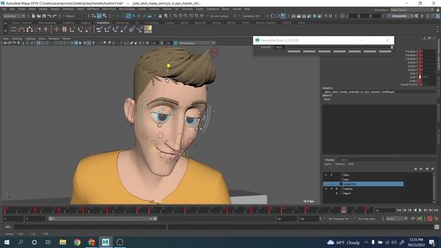Image resolution: width=441 pixels, height=248 pixels.
Task: Move selected layer up icon
Action: [x=416, y=169]
